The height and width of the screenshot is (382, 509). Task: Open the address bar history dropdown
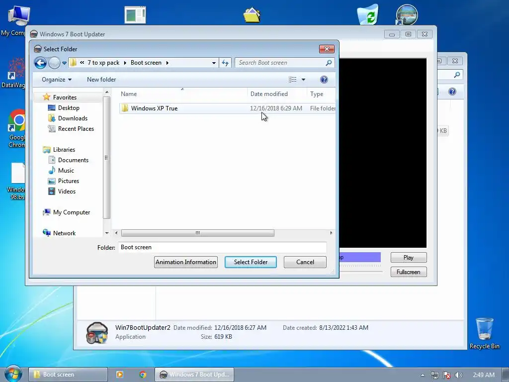pyautogui.click(x=214, y=63)
